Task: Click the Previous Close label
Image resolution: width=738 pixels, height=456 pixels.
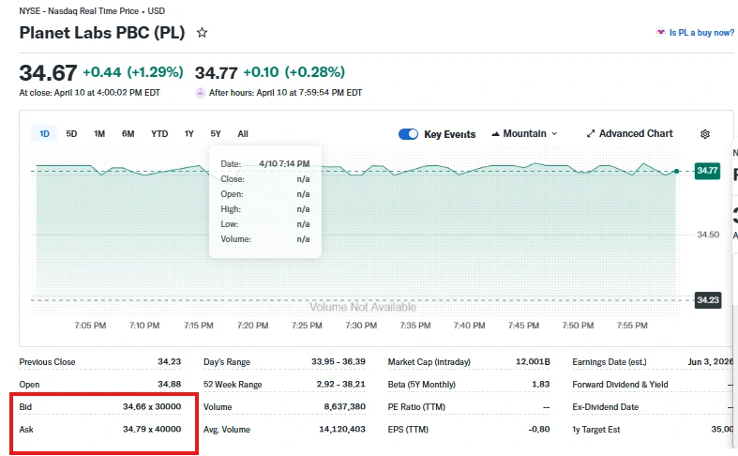Action: pos(47,362)
